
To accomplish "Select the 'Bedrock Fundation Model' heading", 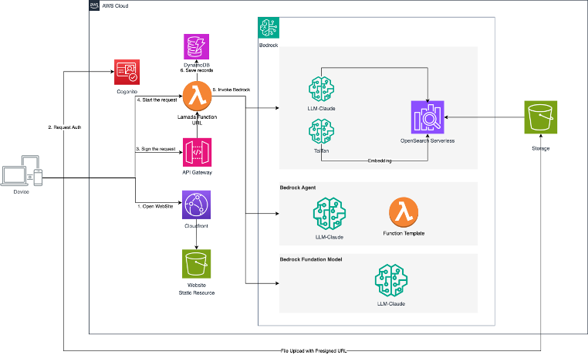I will click(311, 259).
